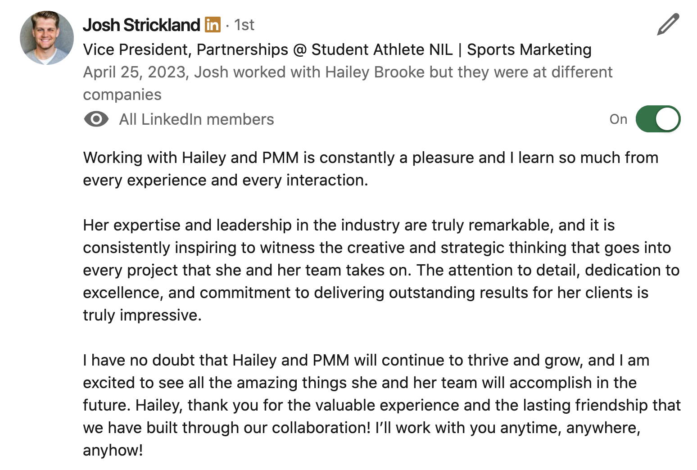Click the gold LinkedIn Premium badge
Screen dimensions: 697x470
pos(213,24)
